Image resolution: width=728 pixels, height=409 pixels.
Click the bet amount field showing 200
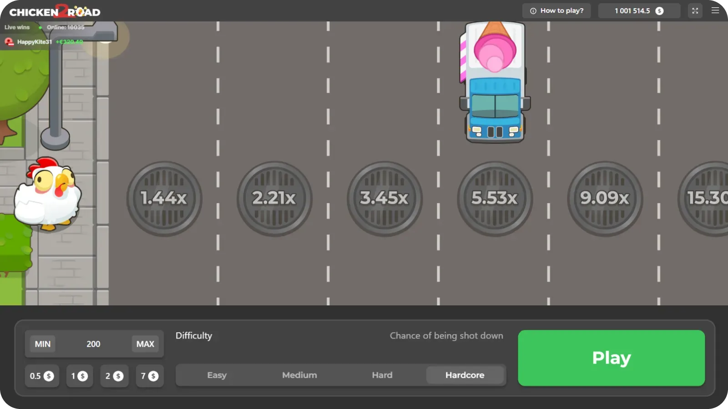pyautogui.click(x=93, y=344)
